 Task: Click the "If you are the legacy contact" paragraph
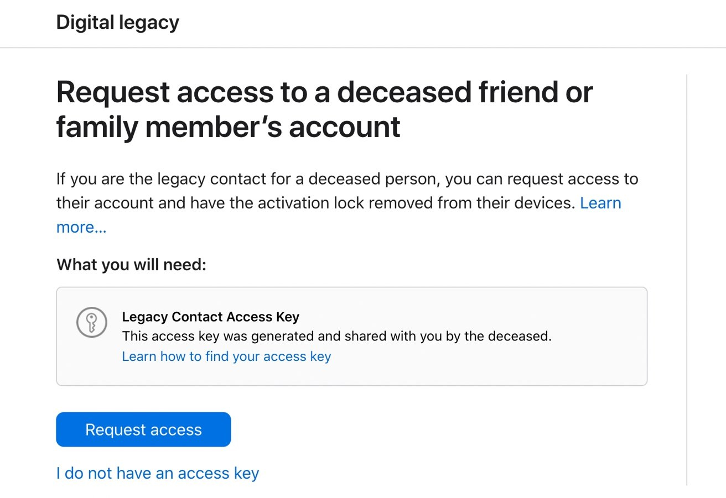(347, 180)
